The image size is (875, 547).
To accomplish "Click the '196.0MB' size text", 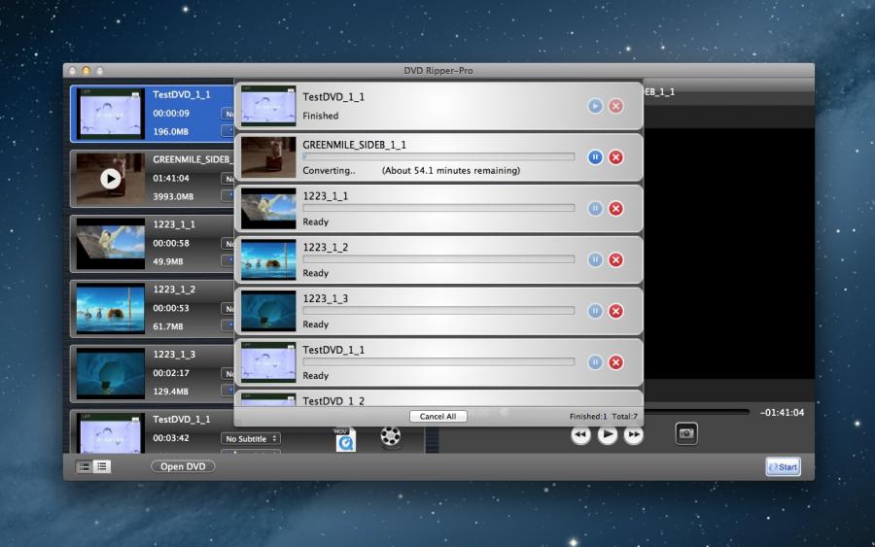I will [171, 131].
